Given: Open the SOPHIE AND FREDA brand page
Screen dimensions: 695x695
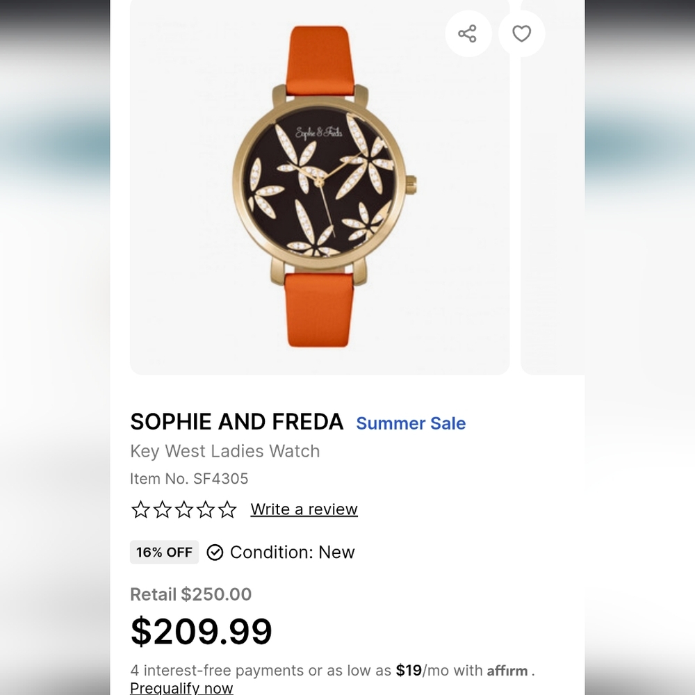Looking at the screenshot, I should [236, 421].
